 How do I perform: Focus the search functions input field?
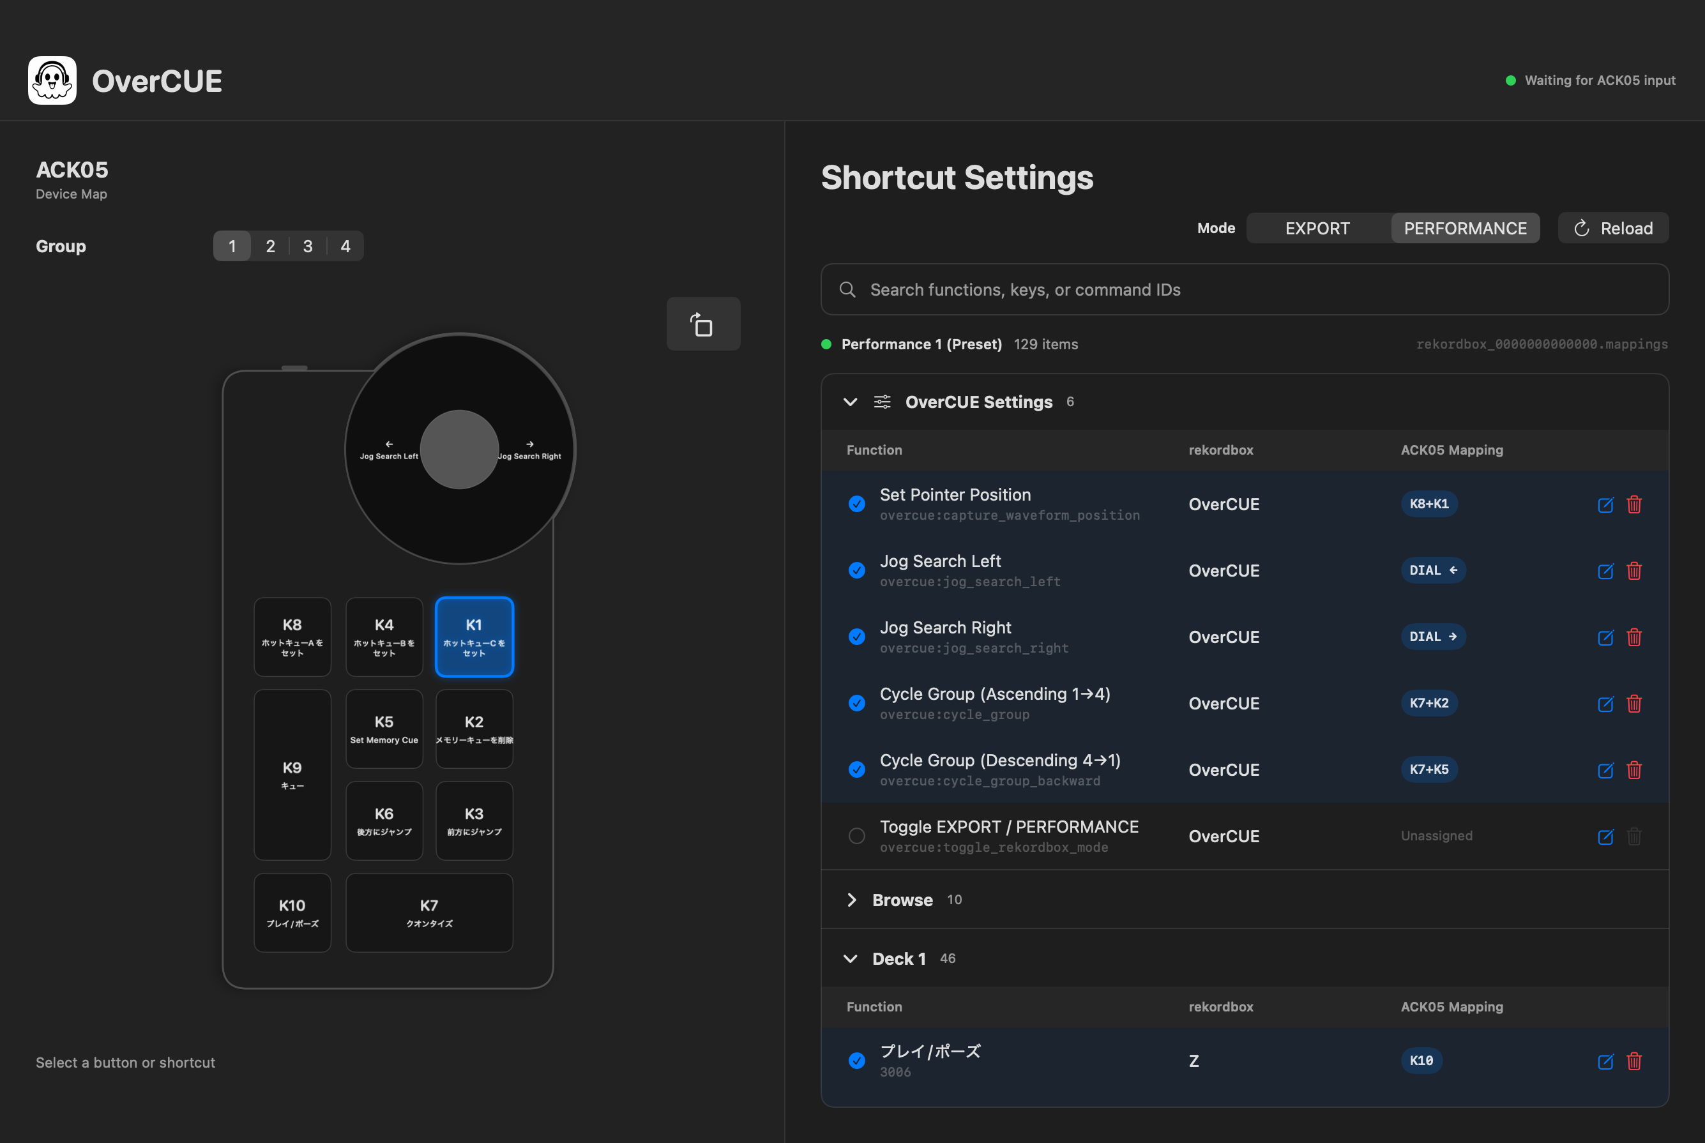1245,289
